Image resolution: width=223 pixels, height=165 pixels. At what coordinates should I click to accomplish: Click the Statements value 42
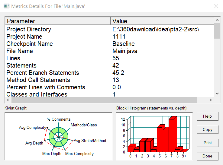pyautogui.click(x=116, y=65)
